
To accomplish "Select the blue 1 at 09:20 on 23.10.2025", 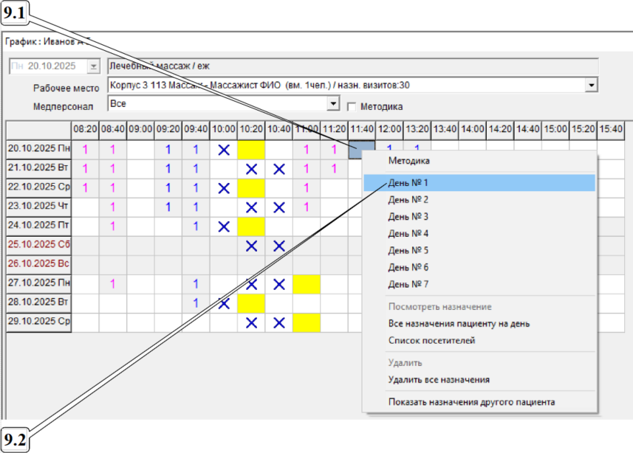I will (x=168, y=207).
